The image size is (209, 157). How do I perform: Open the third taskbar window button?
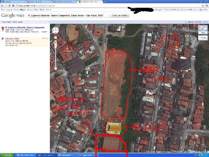coord(67,155)
